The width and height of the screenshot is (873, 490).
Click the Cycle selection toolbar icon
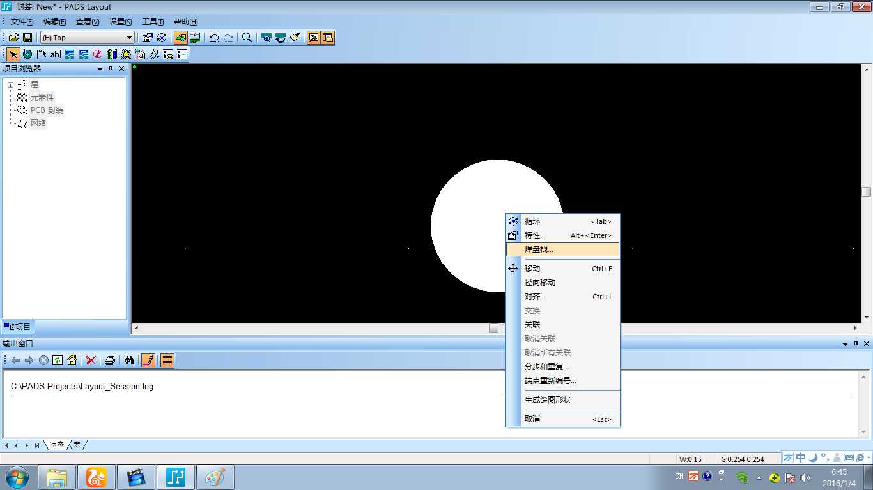tap(162, 38)
